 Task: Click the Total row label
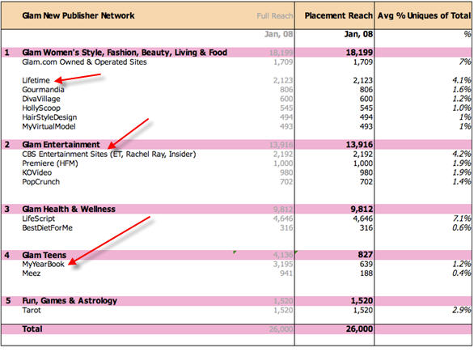click(32, 329)
